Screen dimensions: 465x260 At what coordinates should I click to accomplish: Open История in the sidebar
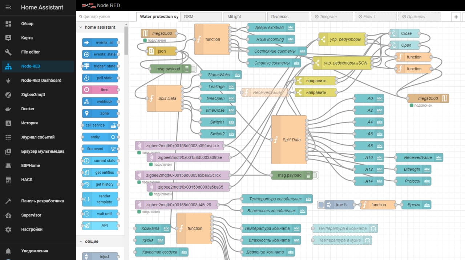coord(38,123)
